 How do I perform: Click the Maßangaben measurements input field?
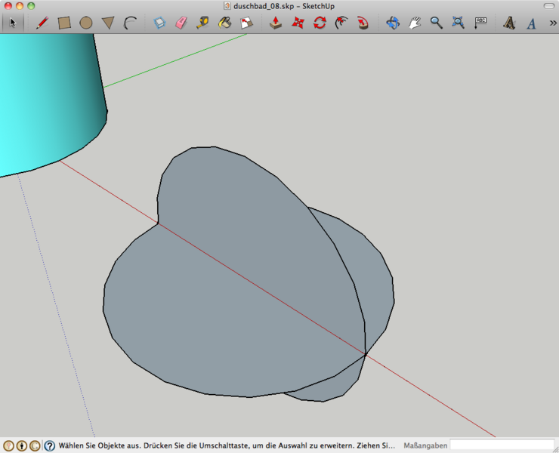tap(502, 445)
